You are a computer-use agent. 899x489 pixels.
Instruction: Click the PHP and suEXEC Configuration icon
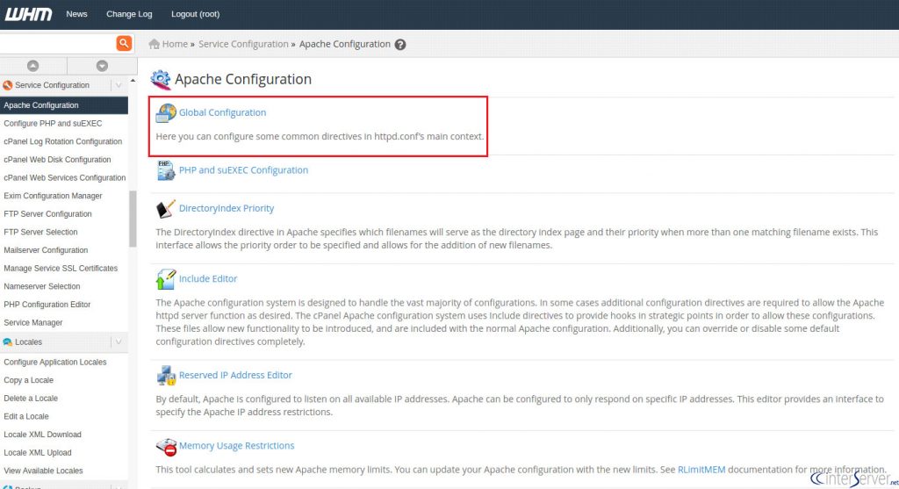click(x=166, y=170)
